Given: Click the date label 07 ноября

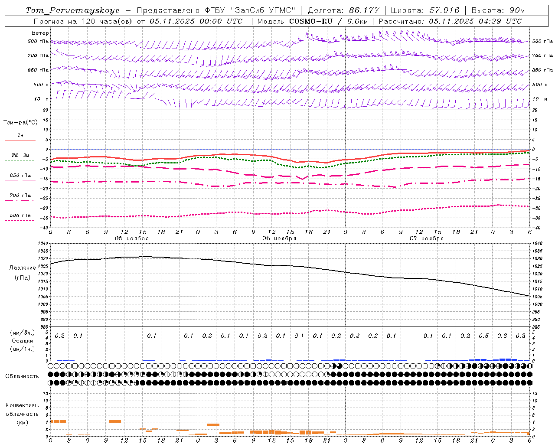Looking at the screenshot, I should 427,238.
